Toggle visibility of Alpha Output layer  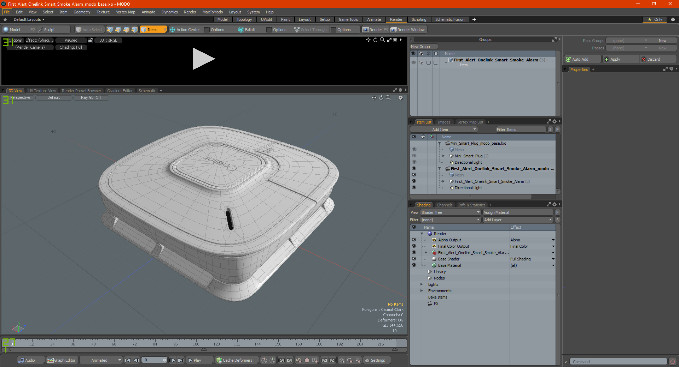tap(414, 240)
